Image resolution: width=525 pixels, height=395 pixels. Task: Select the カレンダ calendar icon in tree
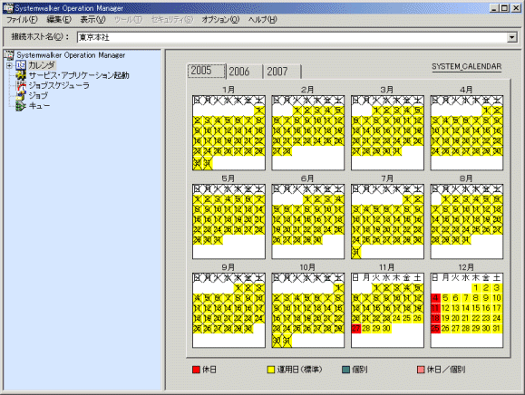pyautogui.click(x=21, y=65)
